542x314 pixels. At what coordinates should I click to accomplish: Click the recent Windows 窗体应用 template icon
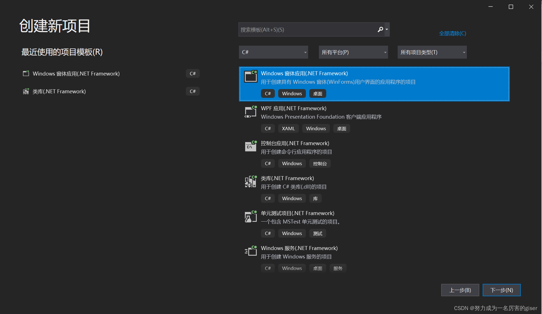pyautogui.click(x=26, y=74)
